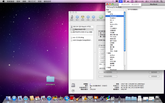Viewport: 165px width, 103px height.
Task: Select AirPort under the network section
Action: point(112,55)
